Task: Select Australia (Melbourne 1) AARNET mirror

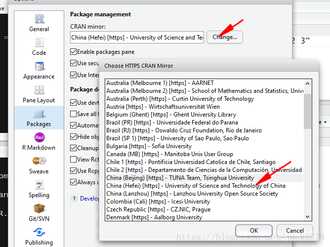Action: click(205, 83)
